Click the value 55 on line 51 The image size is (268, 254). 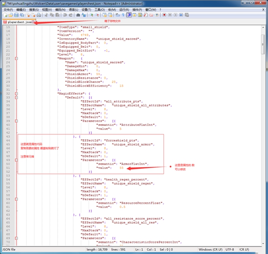click(x=121, y=168)
